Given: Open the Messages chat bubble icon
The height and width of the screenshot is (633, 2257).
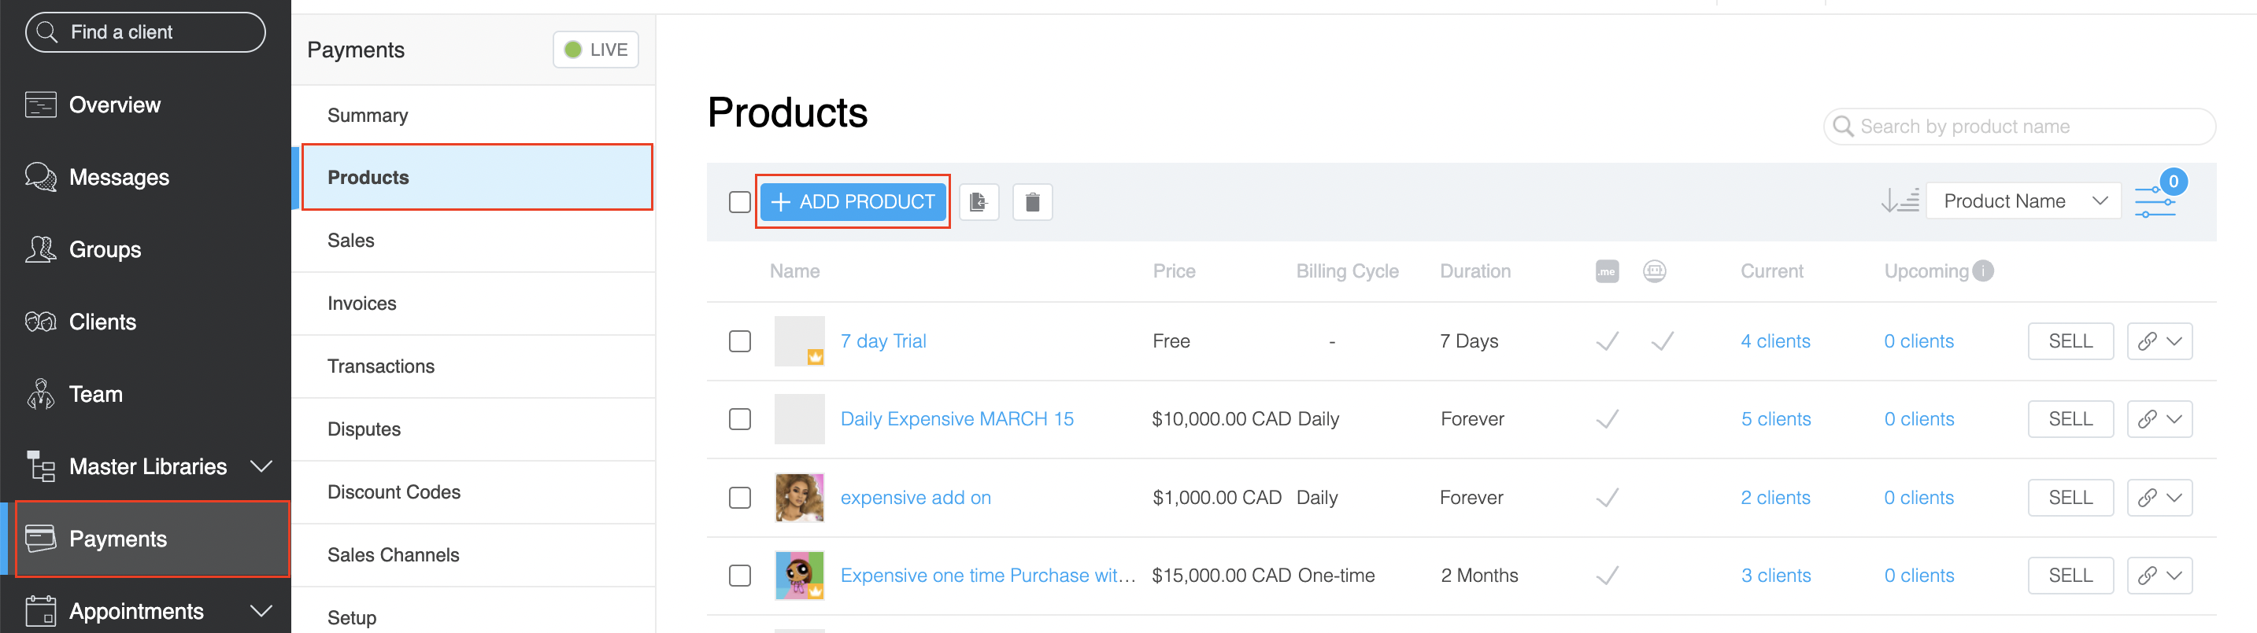Looking at the screenshot, I should (x=40, y=177).
